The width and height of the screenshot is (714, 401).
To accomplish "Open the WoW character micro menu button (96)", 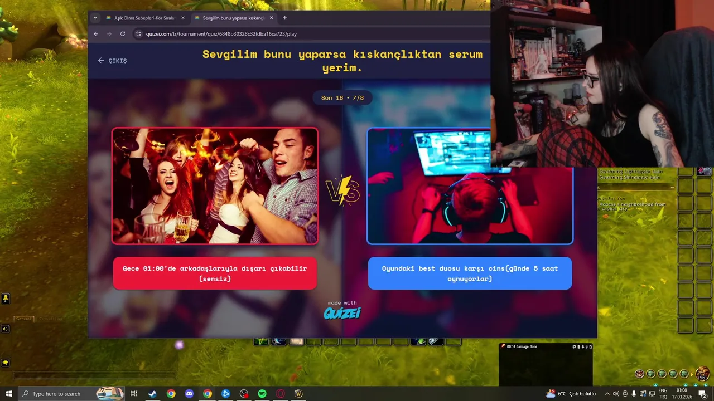I will tap(703, 374).
